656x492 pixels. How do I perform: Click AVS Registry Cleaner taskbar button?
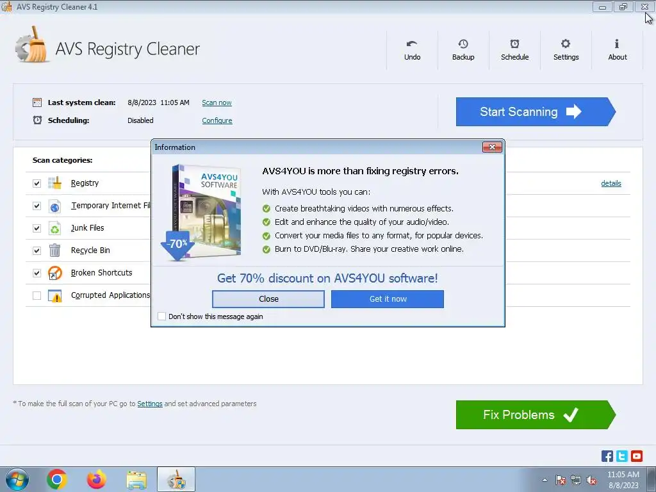coord(176,479)
